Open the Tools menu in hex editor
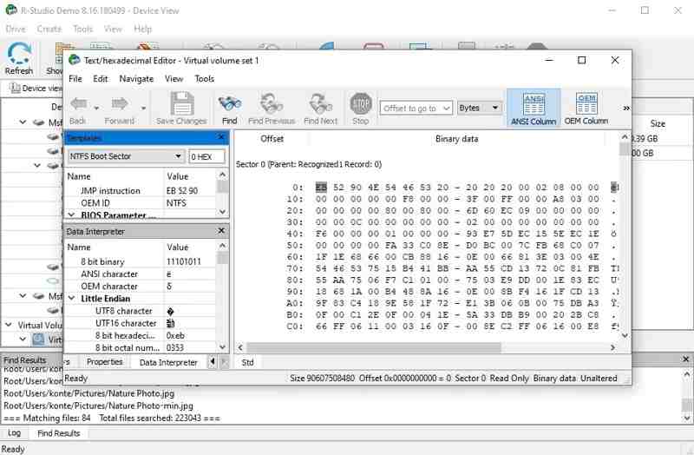This screenshot has width=694, height=455. tap(204, 79)
